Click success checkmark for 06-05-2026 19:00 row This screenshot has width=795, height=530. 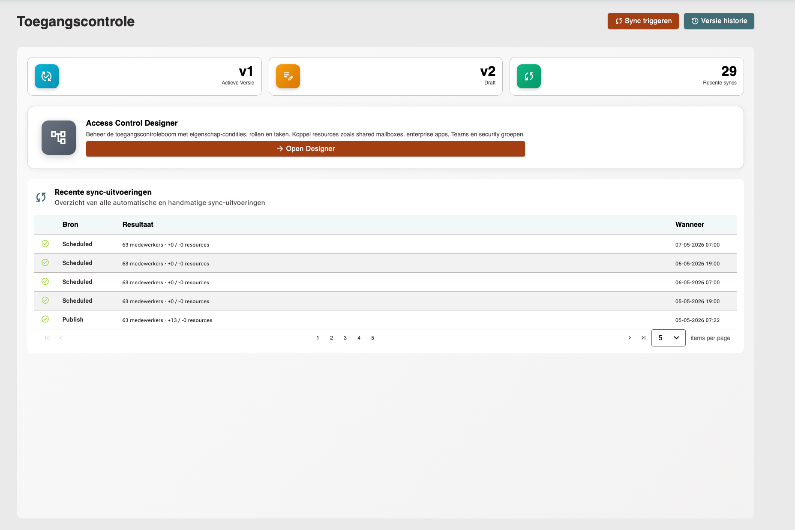pyautogui.click(x=45, y=262)
